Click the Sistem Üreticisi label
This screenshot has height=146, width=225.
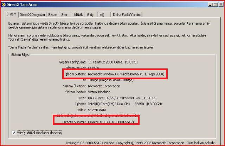[75, 86]
